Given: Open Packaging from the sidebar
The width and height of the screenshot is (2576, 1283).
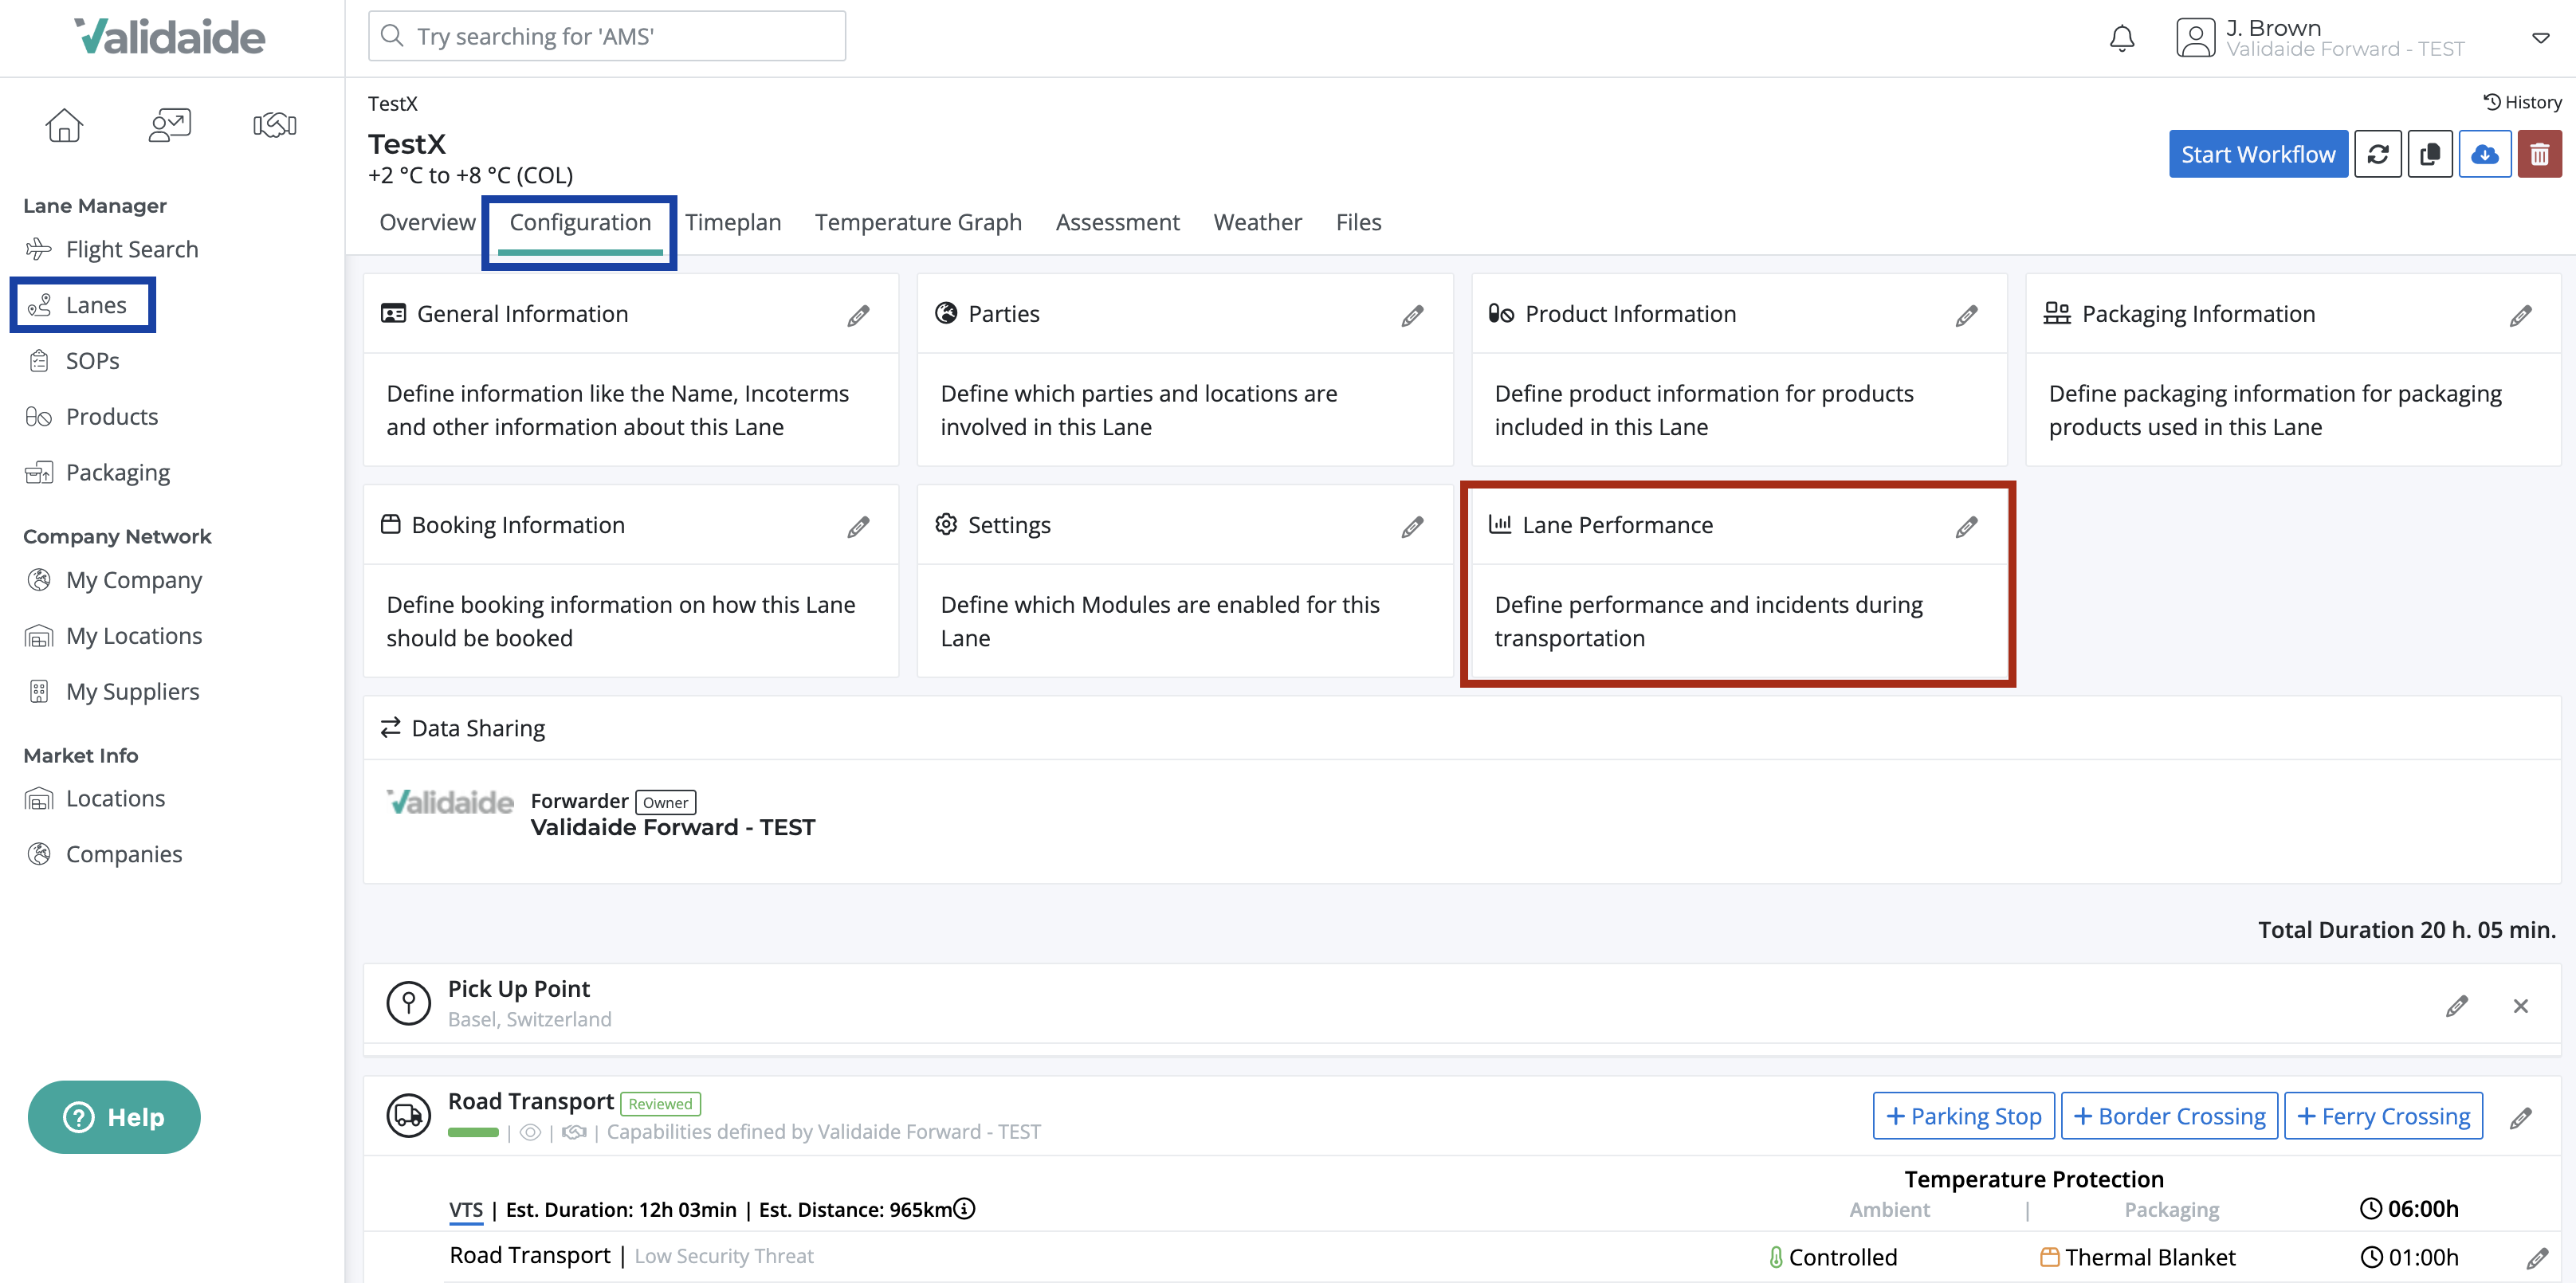Looking at the screenshot, I should [117, 471].
